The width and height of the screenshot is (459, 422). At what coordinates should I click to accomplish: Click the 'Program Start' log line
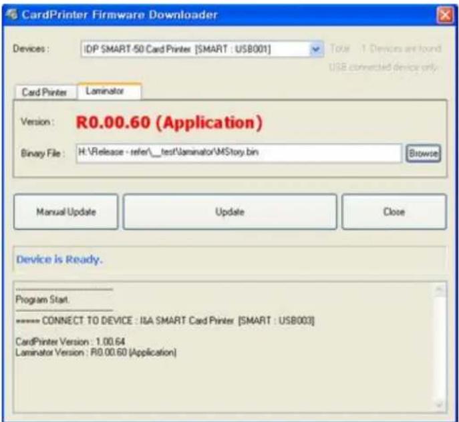pyautogui.click(x=42, y=300)
